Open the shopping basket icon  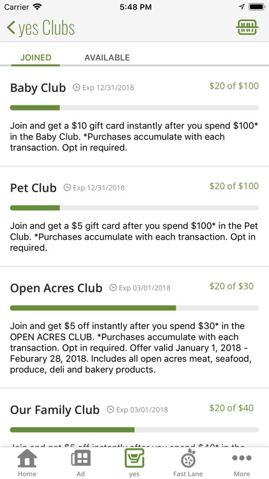click(247, 27)
